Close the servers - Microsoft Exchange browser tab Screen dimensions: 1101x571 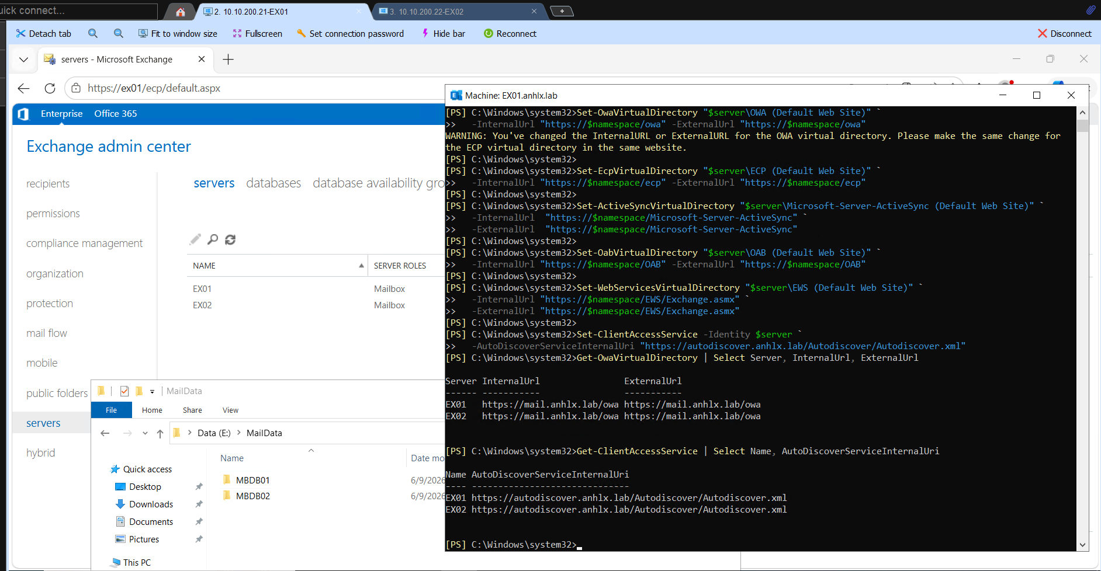coord(202,59)
